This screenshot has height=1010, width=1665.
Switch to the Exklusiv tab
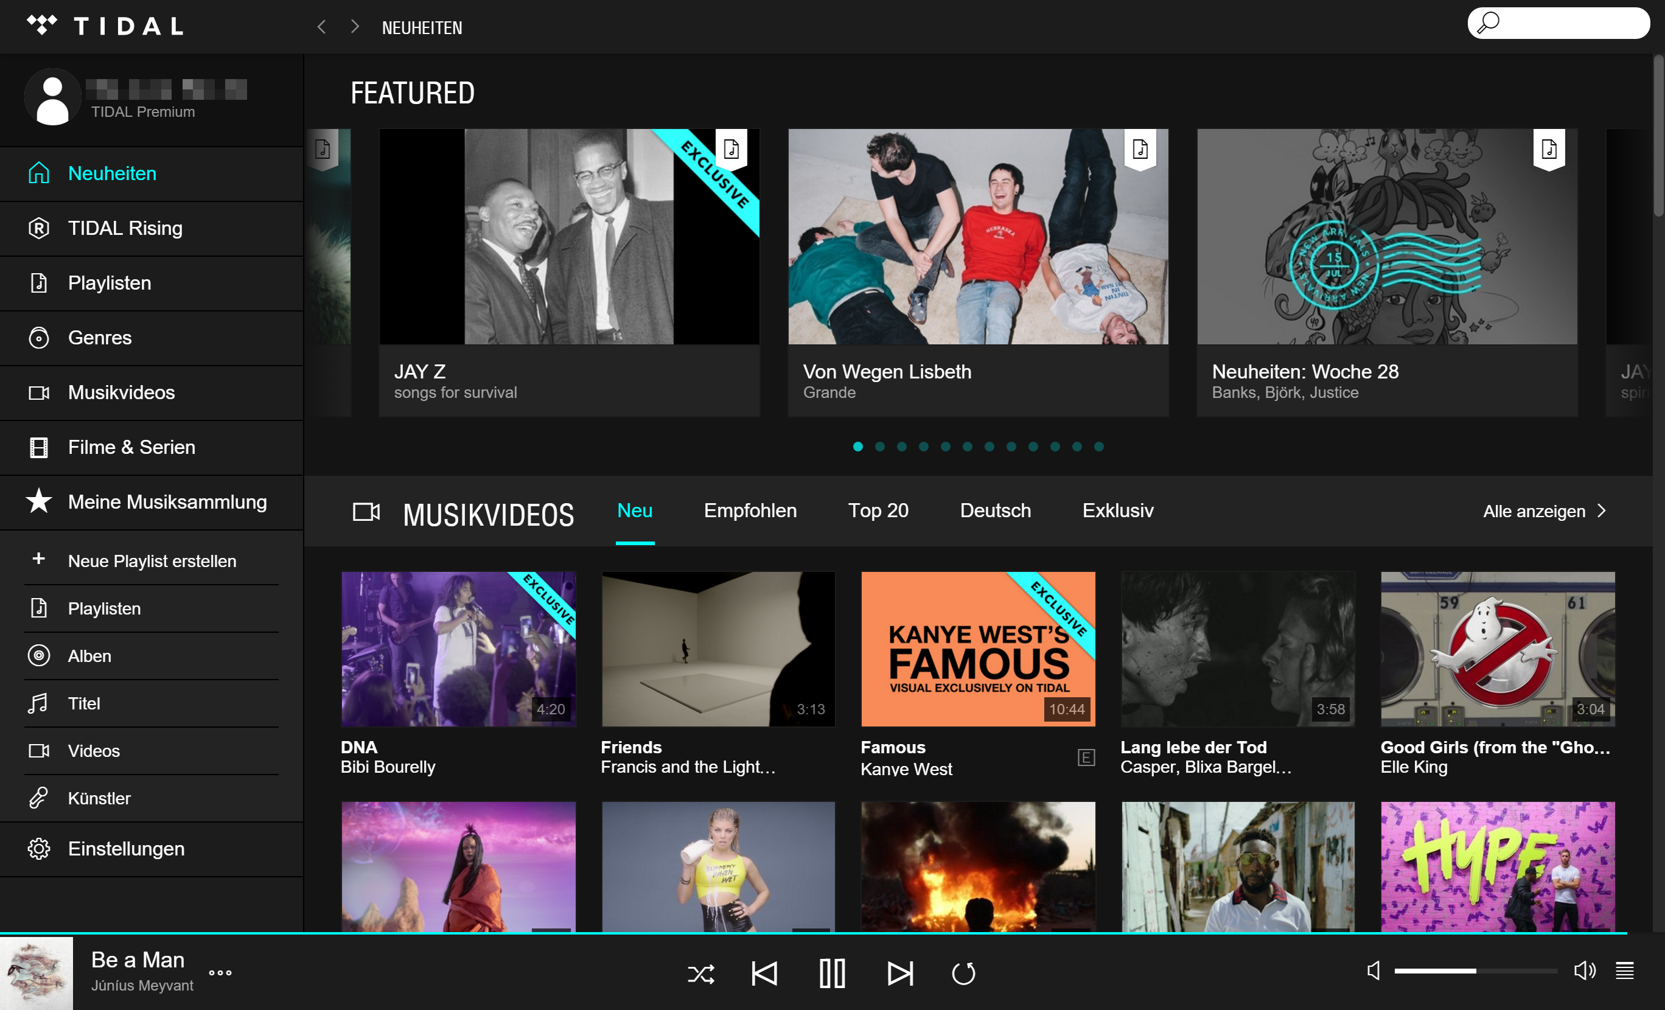point(1118,510)
